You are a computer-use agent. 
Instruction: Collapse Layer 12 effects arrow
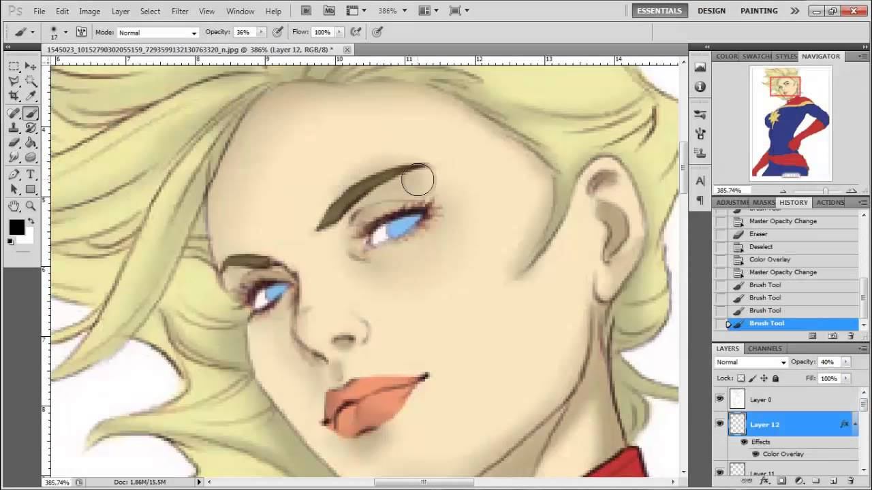(x=854, y=424)
